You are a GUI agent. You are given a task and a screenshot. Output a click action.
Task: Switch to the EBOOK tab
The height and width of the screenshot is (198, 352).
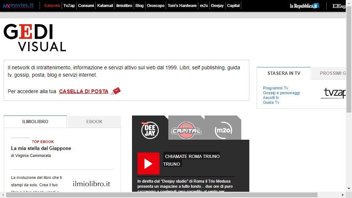pyautogui.click(x=94, y=121)
